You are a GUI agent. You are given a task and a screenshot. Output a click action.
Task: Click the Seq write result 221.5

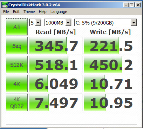coord(110,46)
